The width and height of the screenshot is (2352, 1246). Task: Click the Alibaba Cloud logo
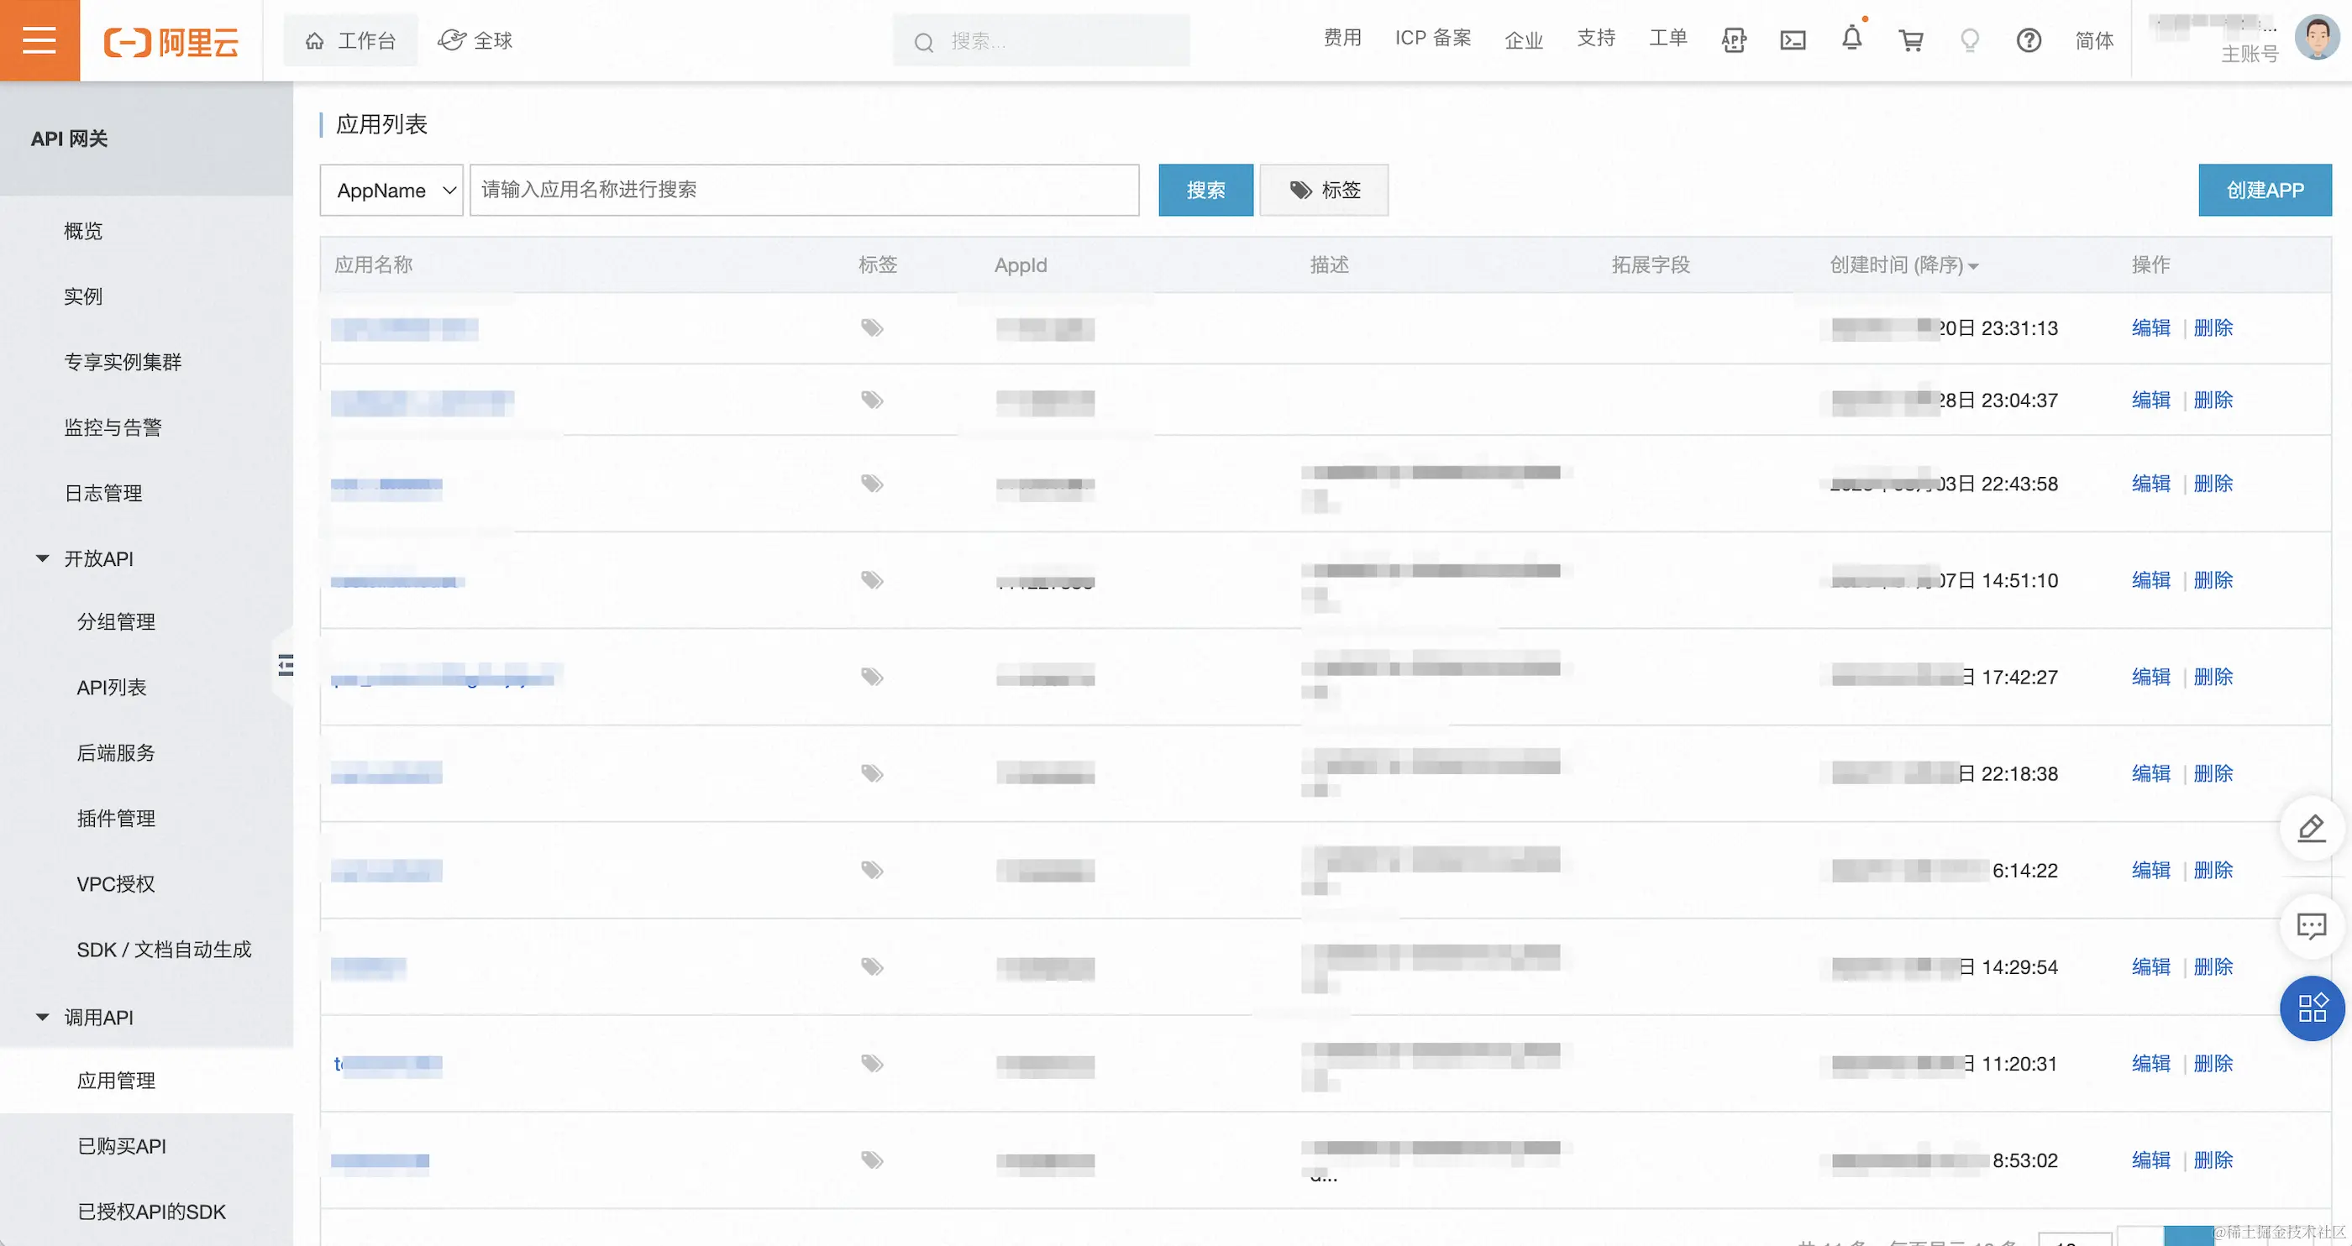[171, 41]
